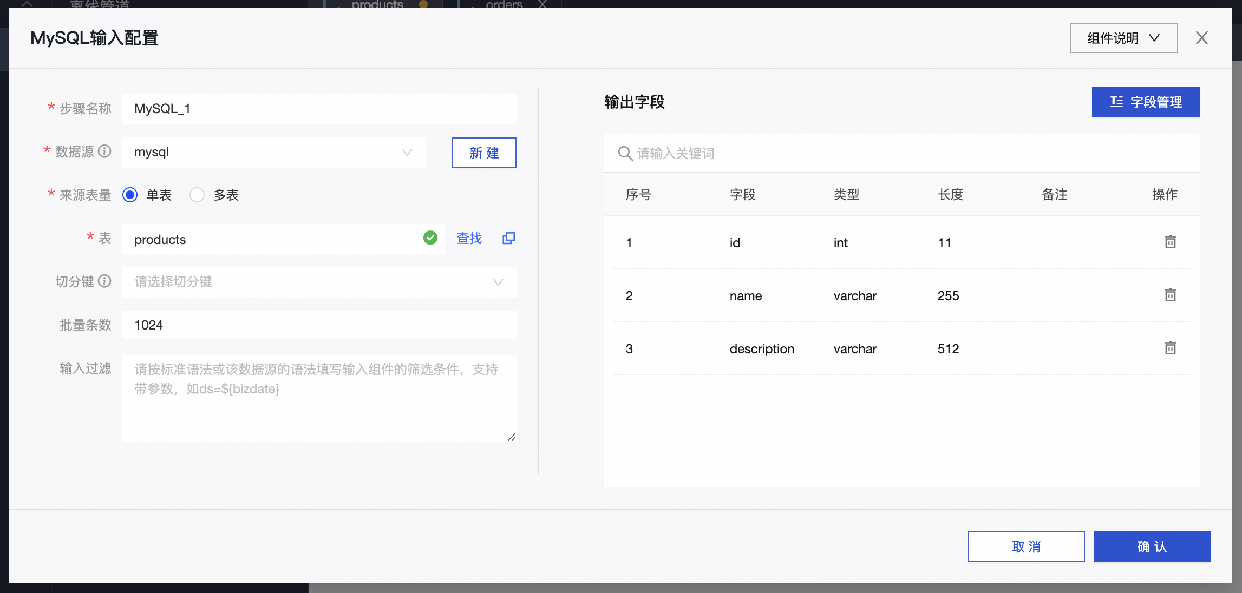Select the name field cell
This screenshot has height=593, width=1242.
pyautogui.click(x=746, y=296)
